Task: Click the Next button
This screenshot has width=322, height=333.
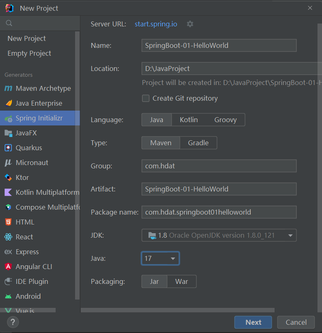Action: [x=253, y=322]
